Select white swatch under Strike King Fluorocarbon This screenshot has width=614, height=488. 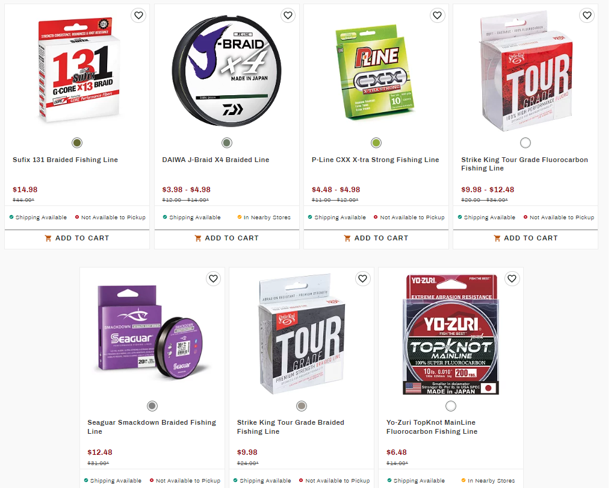pyautogui.click(x=526, y=143)
